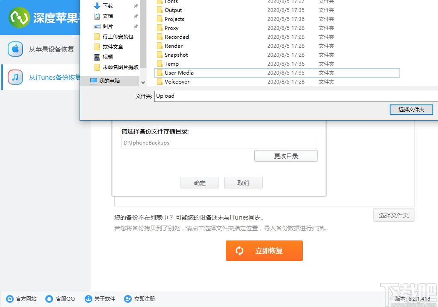438x307 pixels.
Task: Open the 关于软件 link
Action: (x=105, y=298)
